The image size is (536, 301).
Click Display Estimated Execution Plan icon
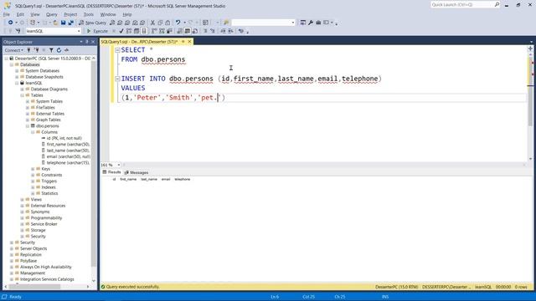click(129, 31)
